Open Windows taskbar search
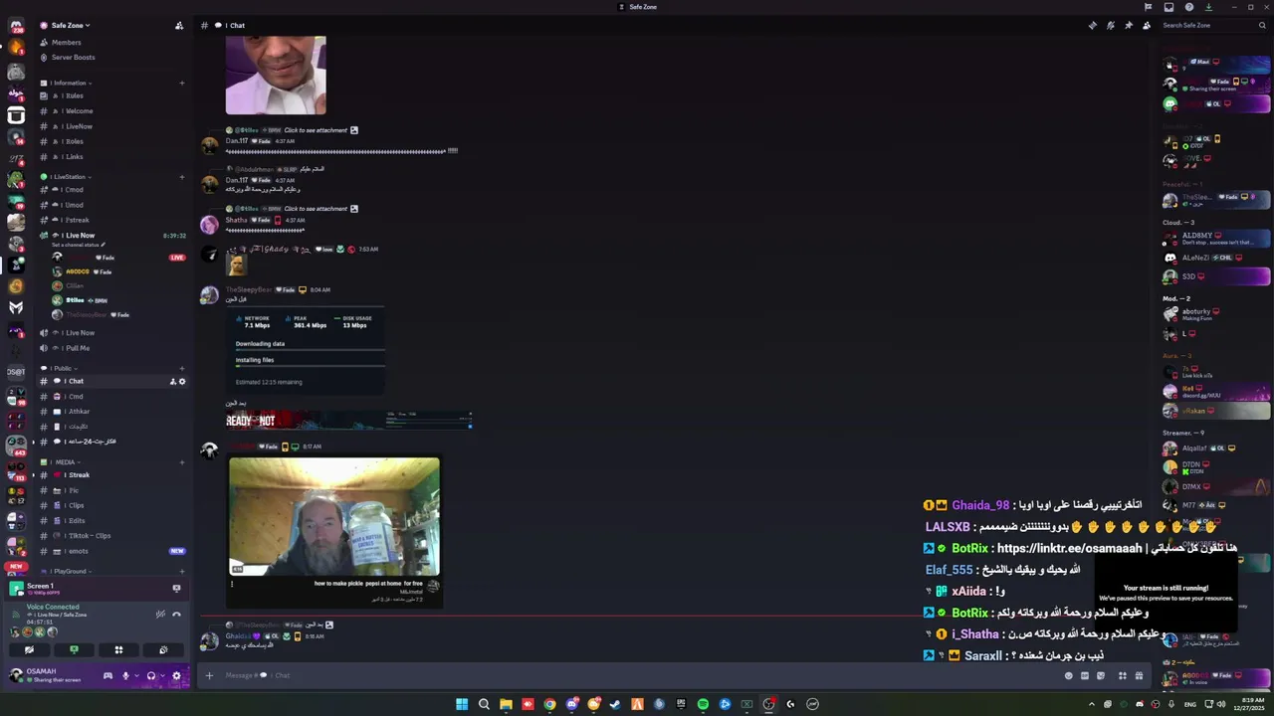The image size is (1274, 716). pos(484,704)
